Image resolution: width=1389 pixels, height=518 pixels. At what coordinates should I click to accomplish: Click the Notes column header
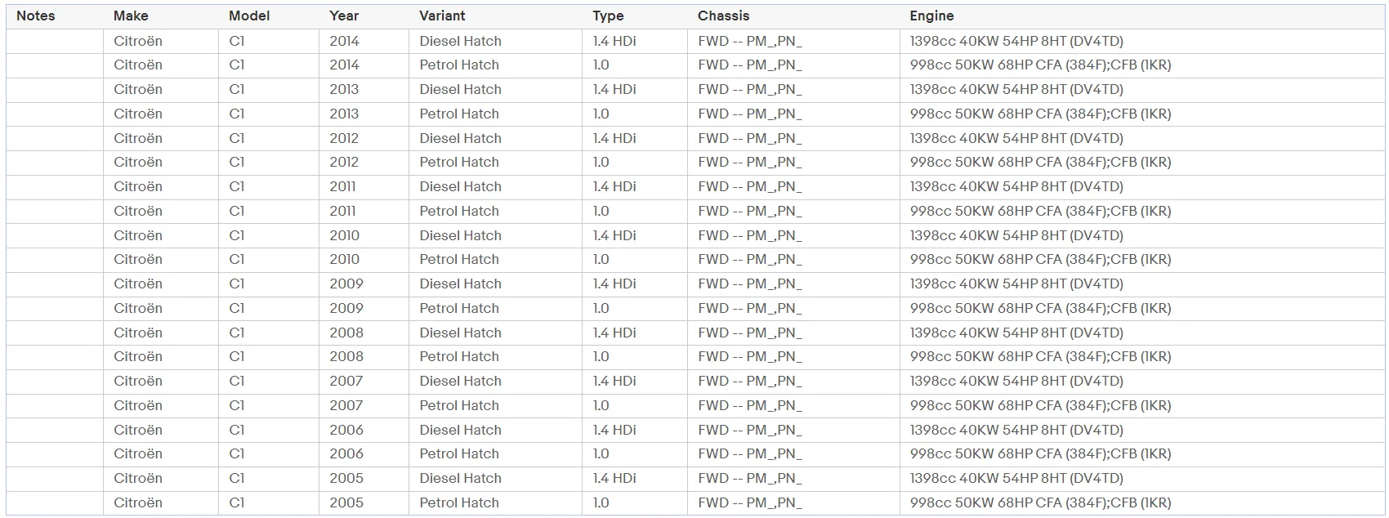(x=36, y=16)
